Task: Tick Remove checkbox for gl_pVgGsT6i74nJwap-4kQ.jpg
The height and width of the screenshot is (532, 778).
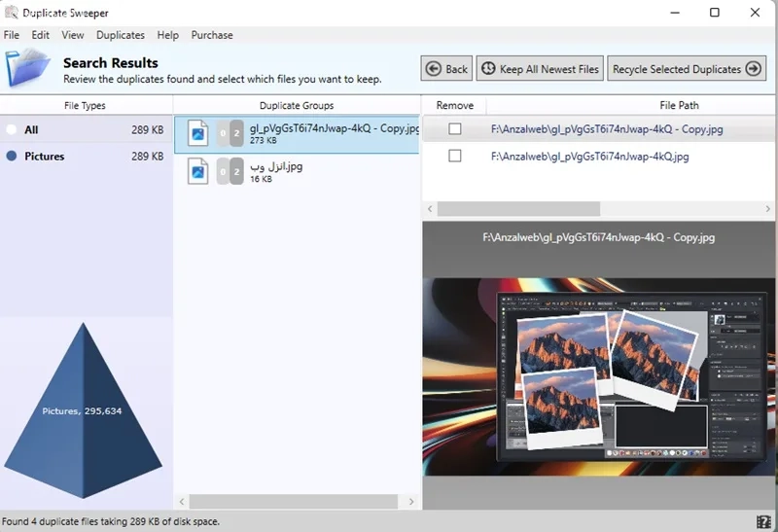Action: pyautogui.click(x=454, y=156)
